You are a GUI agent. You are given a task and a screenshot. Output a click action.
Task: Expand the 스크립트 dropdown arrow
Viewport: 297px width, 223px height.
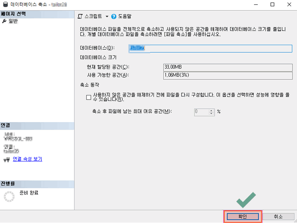click(x=107, y=17)
